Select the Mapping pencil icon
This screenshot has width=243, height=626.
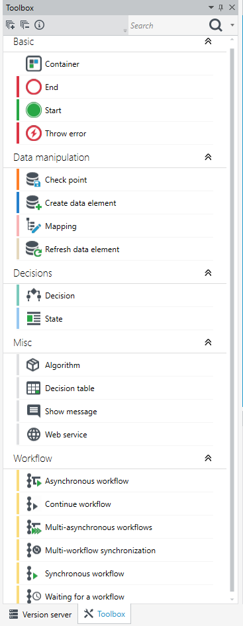click(x=34, y=226)
